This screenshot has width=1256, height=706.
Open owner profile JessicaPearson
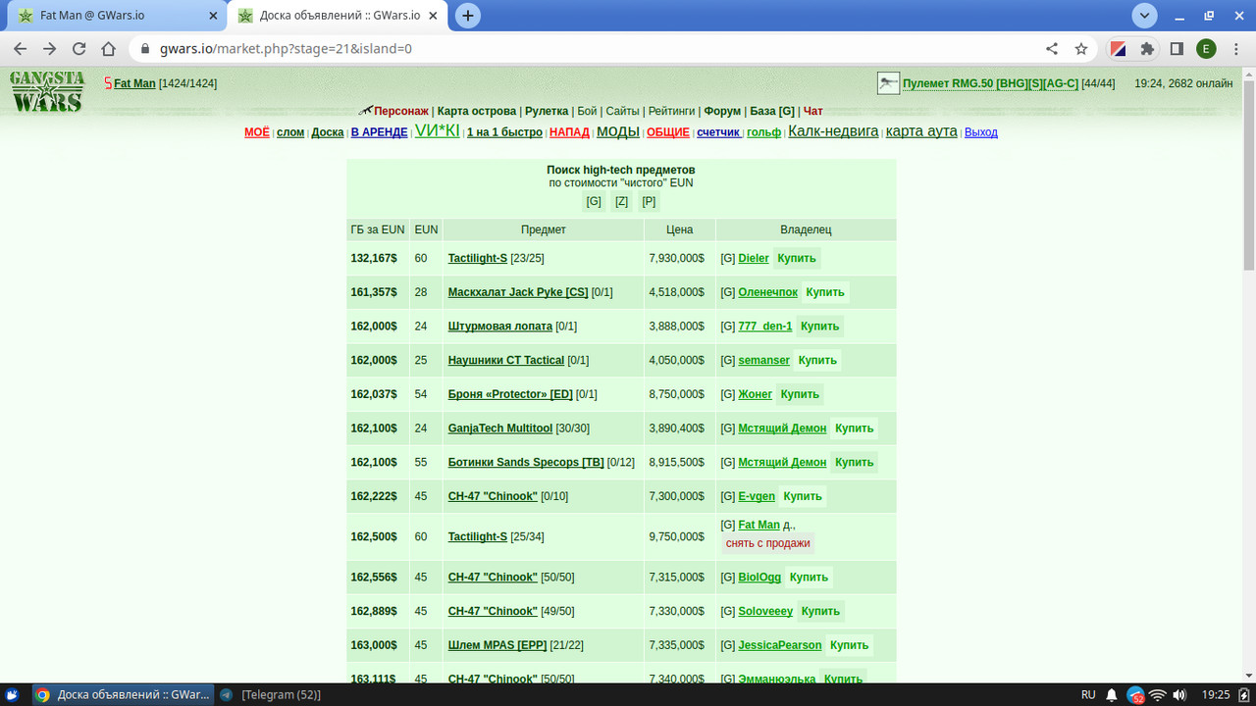coord(780,645)
